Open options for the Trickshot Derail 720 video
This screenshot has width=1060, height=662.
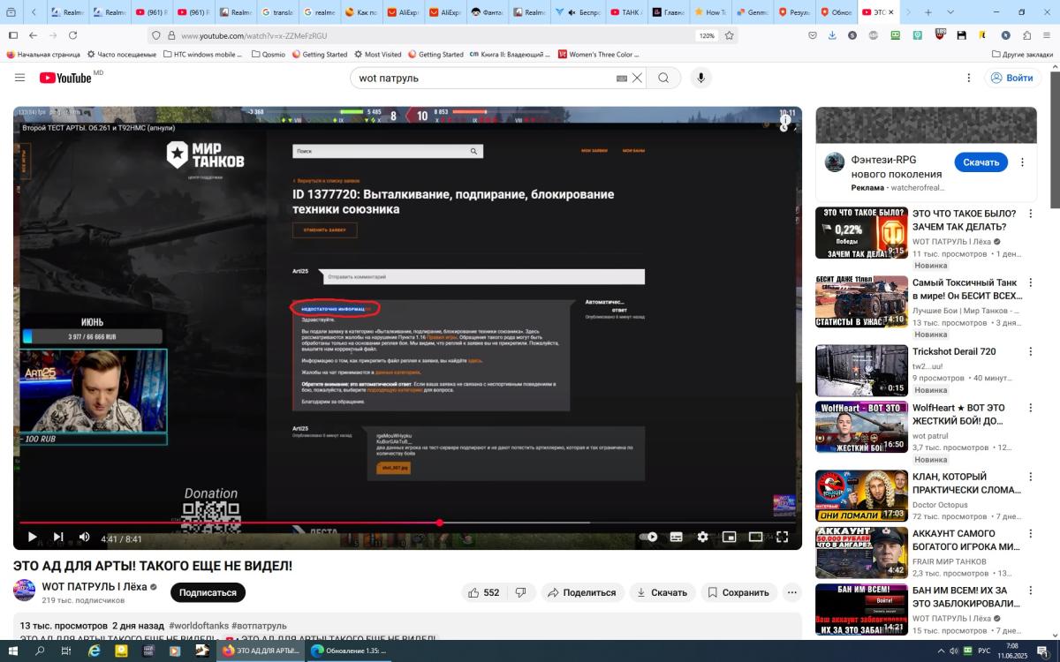[x=1030, y=352]
